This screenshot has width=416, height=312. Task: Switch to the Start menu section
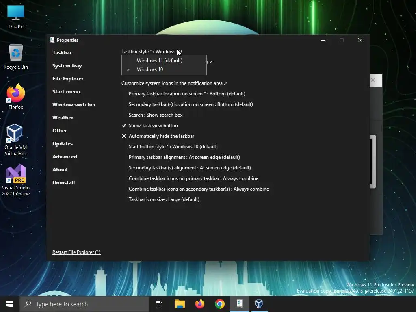(x=66, y=92)
